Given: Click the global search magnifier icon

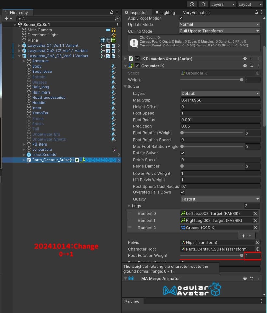Looking at the screenshot, I should tap(203, 4).
